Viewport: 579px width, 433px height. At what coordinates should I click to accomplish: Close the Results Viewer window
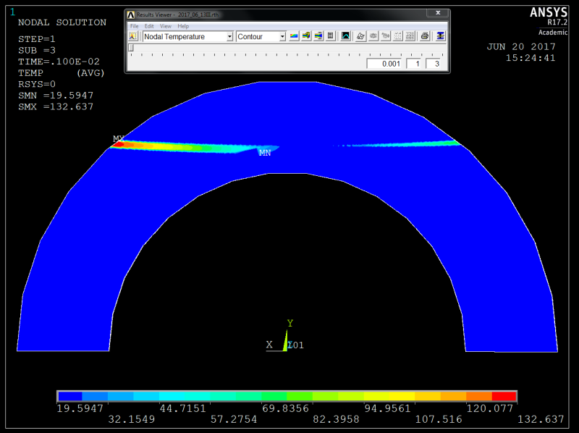tap(438, 13)
